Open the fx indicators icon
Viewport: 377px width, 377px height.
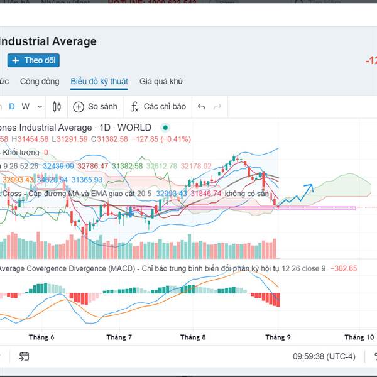(x=134, y=107)
